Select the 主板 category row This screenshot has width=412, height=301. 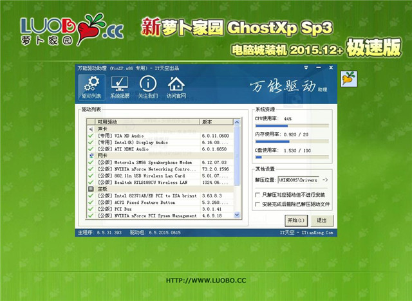click(160, 189)
